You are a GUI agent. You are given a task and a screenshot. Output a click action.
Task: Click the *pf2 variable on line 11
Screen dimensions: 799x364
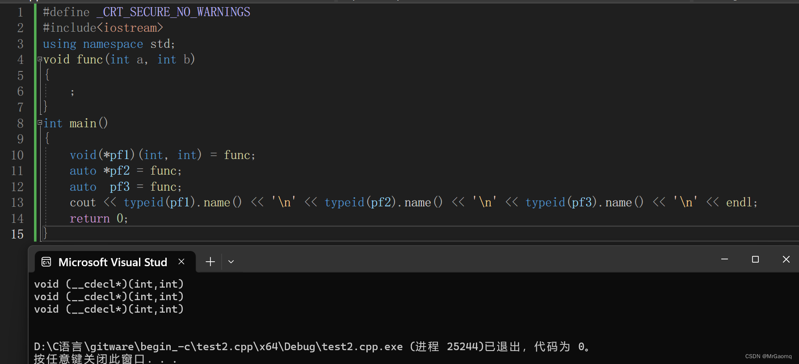point(117,171)
